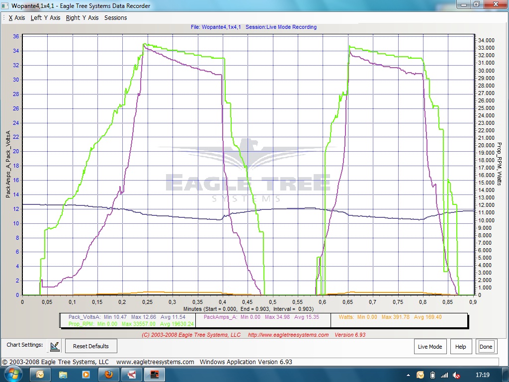The width and height of the screenshot is (509, 382).
Task: Follow the red eagletreesystems.com link
Action: pyautogui.click(x=288, y=335)
